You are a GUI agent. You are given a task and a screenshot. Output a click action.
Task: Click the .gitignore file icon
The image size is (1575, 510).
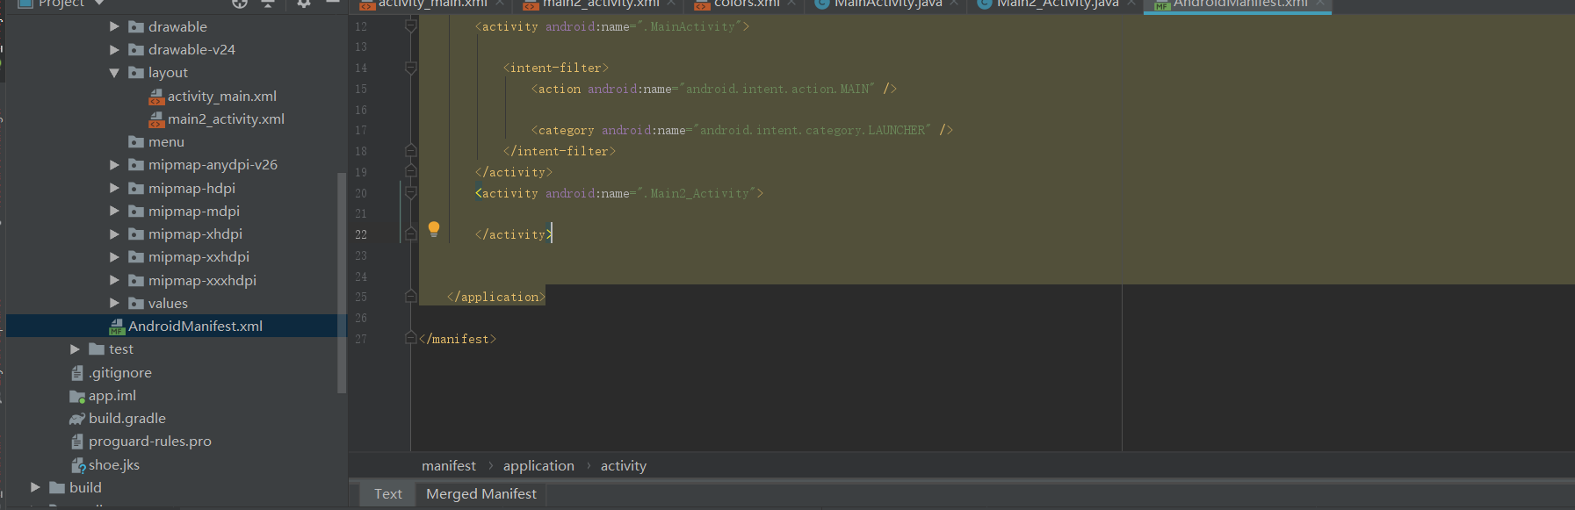pos(77,373)
